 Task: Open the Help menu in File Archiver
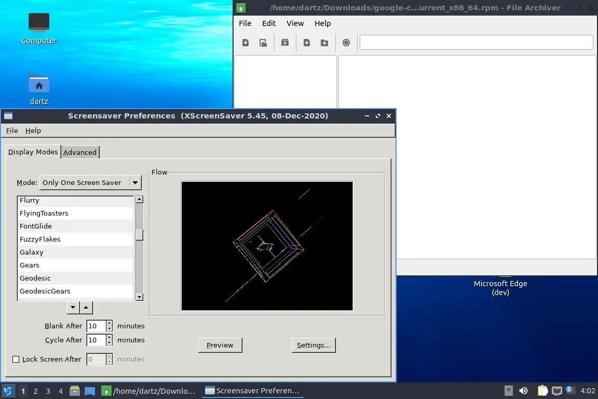(323, 23)
